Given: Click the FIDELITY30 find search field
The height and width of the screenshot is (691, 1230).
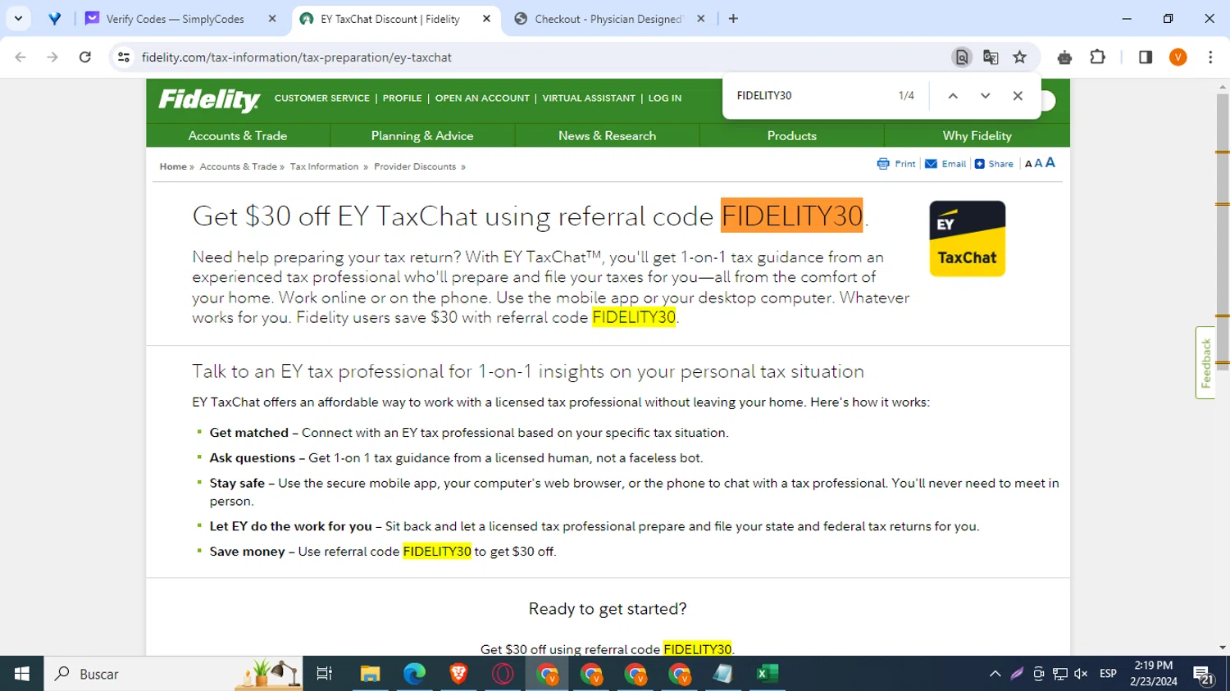Looking at the screenshot, I should pos(812,96).
